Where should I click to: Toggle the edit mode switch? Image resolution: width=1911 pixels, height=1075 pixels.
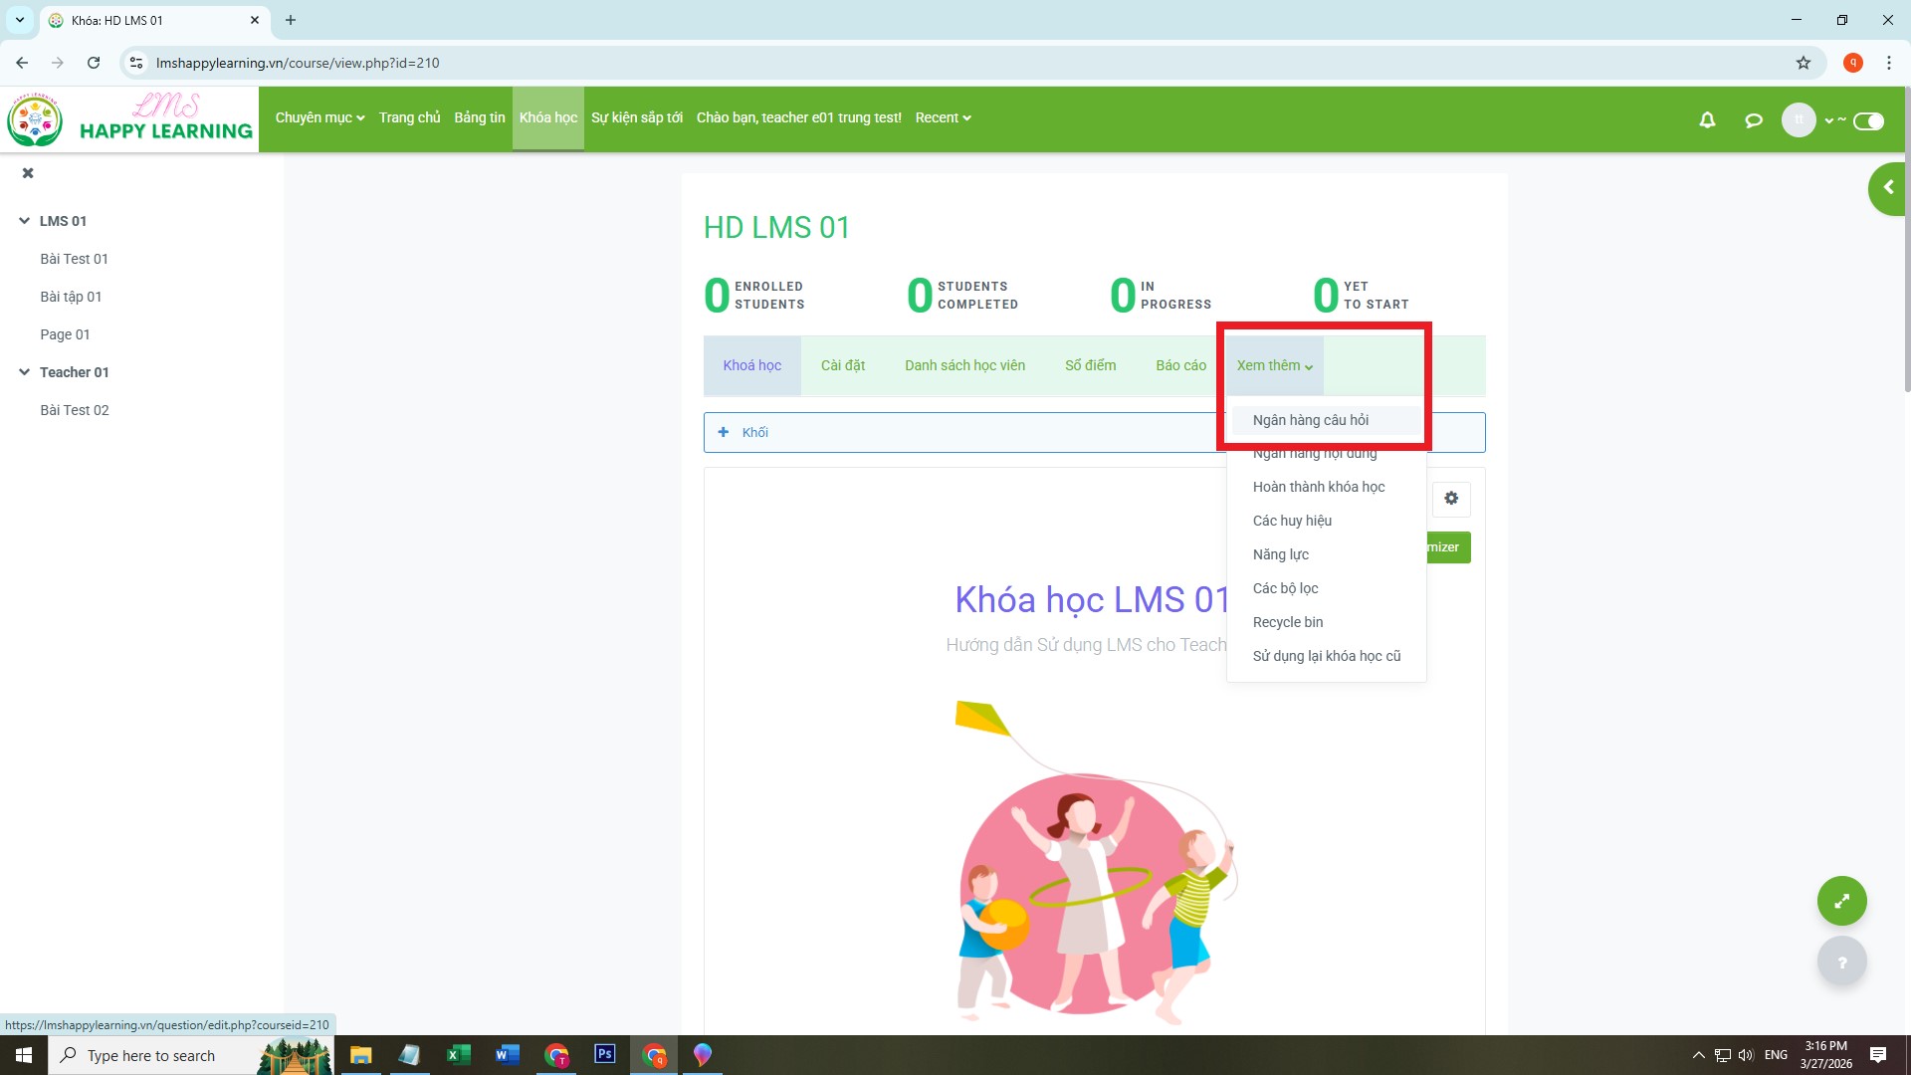coord(1868,120)
